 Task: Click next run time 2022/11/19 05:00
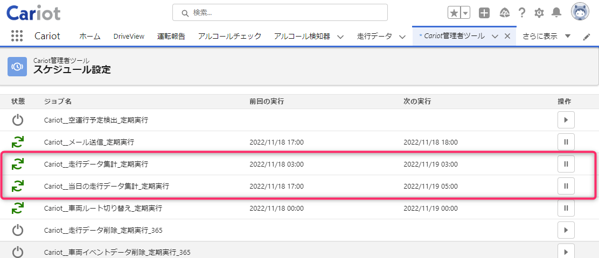point(430,187)
